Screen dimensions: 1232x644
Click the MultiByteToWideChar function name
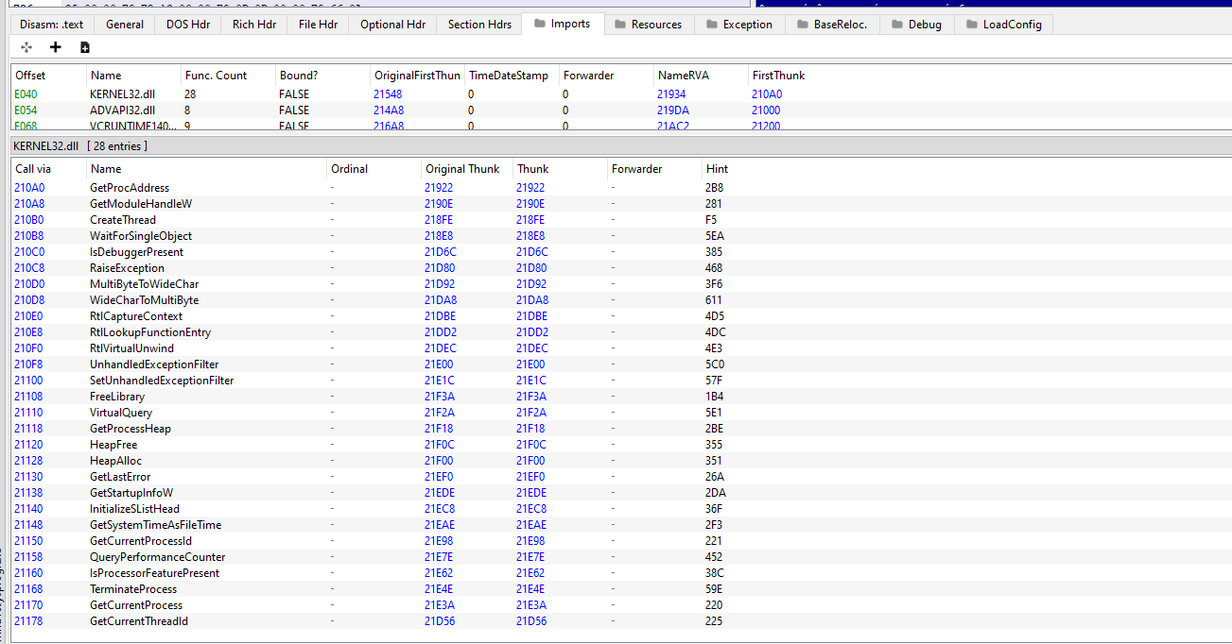(144, 284)
